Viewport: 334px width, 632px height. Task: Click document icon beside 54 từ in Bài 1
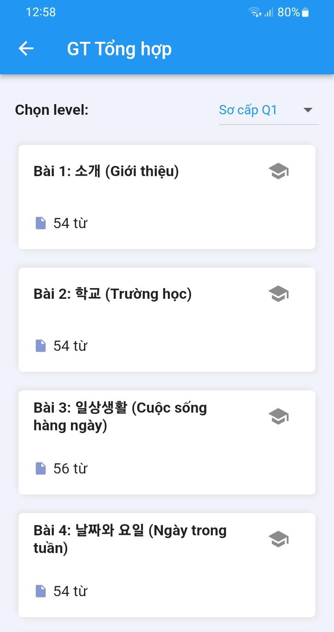(x=41, y=223)
